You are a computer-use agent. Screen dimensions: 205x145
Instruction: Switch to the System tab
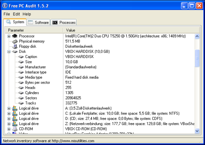pos(15,22)
